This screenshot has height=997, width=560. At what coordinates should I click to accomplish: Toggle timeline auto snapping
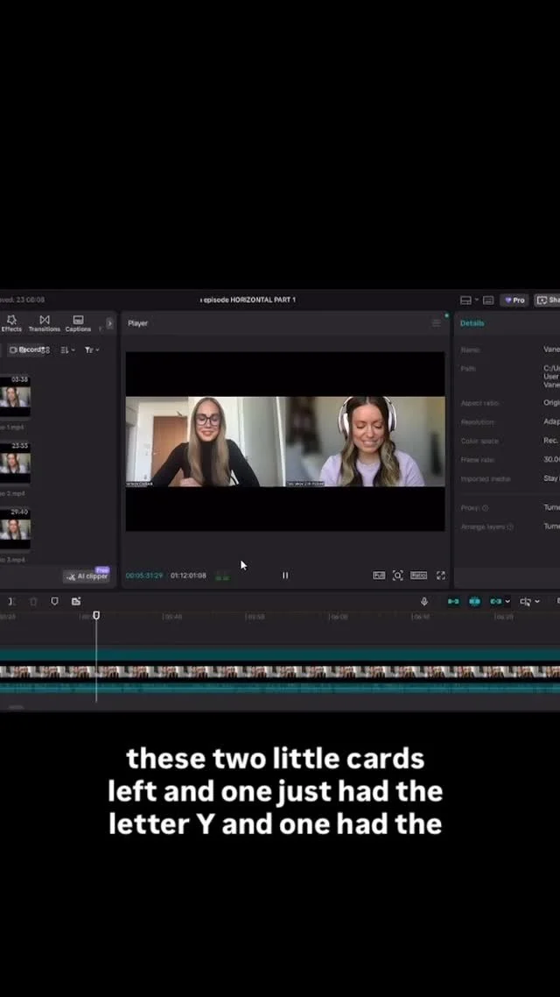pos(474,602)
